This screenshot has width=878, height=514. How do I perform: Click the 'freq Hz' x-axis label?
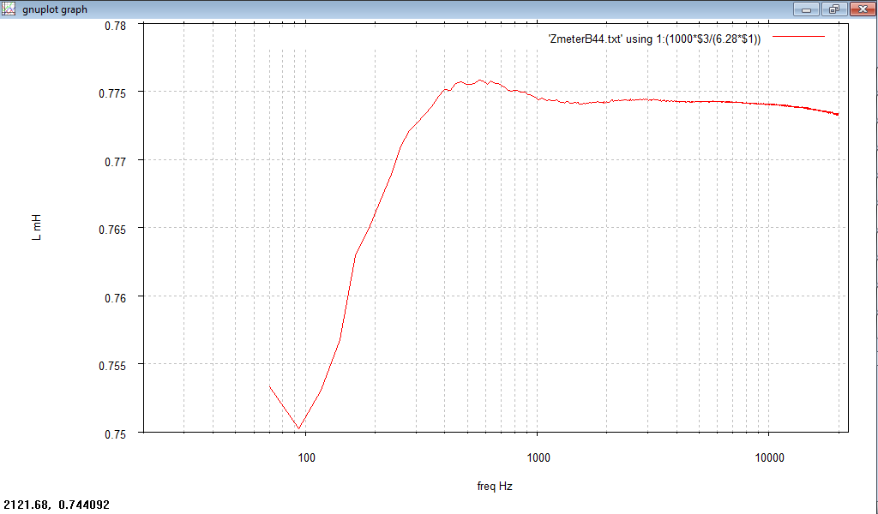tap(495, 486)
